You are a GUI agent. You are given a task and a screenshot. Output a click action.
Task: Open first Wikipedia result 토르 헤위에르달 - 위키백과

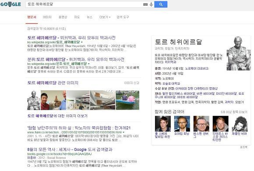[71, 38]
